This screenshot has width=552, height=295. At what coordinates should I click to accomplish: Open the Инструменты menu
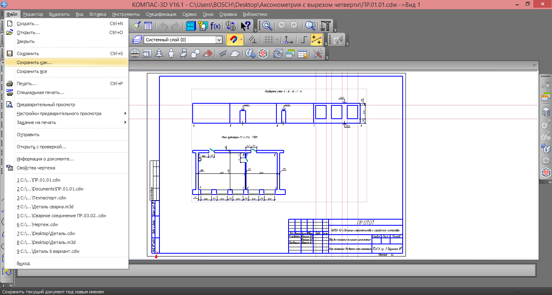(126, 14)
